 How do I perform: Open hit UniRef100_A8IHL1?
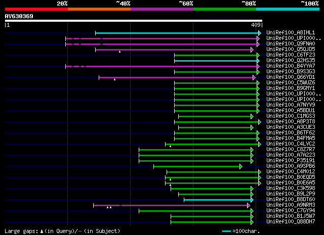coord(291,33)
